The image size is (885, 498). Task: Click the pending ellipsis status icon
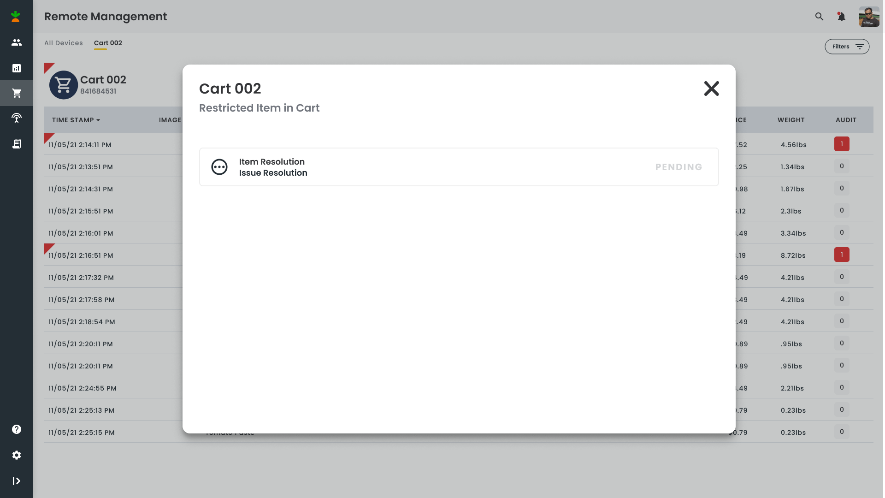219,167
